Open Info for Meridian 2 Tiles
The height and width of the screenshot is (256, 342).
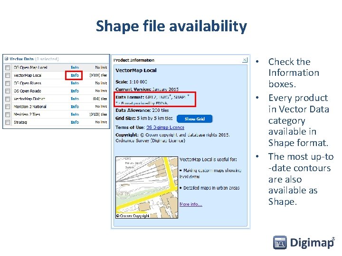pos(75,115)
